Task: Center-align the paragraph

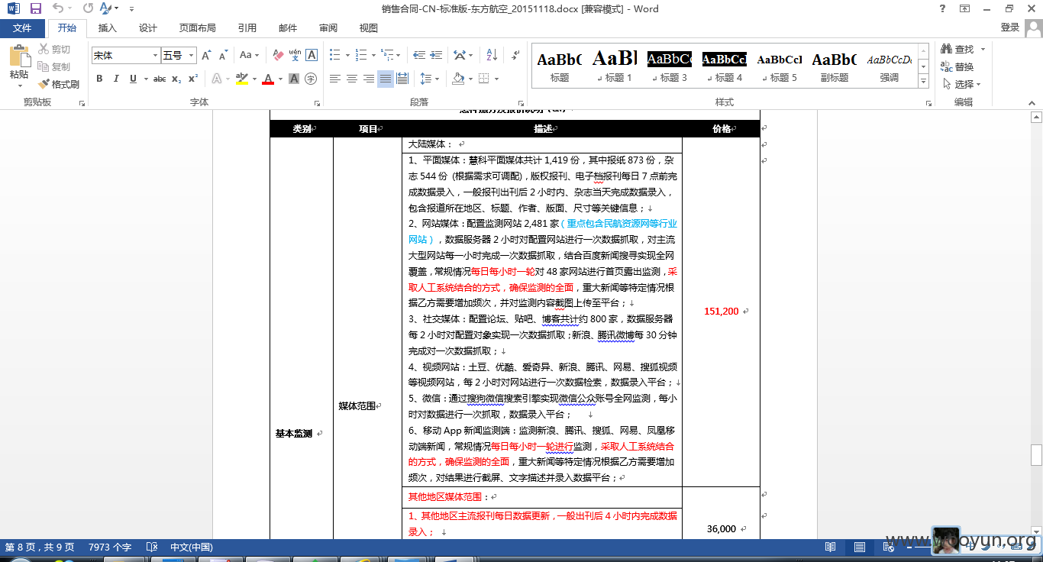Action: pos(352,79)
